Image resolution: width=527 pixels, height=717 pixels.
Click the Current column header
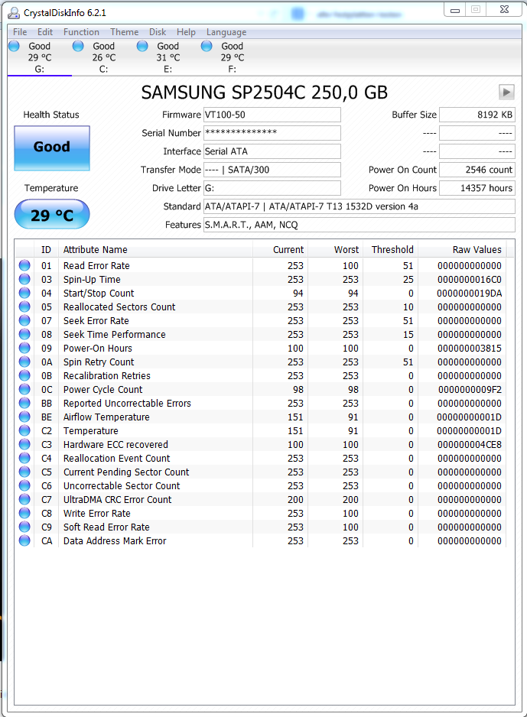pos(280,250)
